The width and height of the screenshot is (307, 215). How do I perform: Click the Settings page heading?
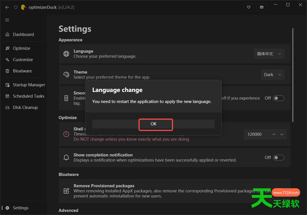click(75, 29)
